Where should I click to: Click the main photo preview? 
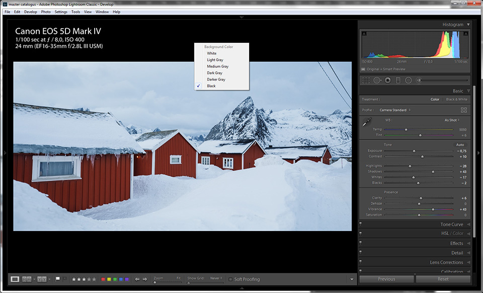click(182, 146)
